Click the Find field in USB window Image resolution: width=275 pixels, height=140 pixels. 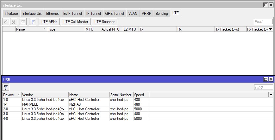[263, 87]
